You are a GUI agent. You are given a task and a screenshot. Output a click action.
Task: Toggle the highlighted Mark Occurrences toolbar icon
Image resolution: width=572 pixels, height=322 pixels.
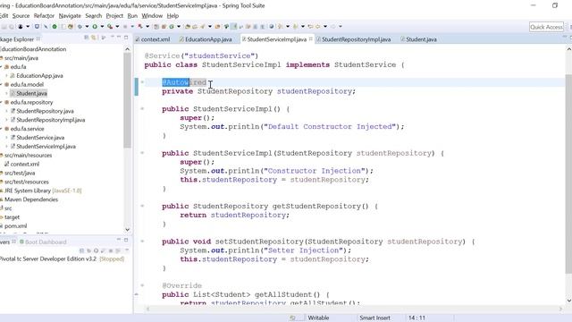[234, 26]
